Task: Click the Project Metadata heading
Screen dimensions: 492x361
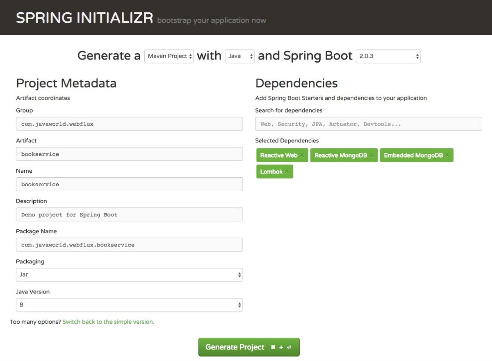Action: click(66, 83)
